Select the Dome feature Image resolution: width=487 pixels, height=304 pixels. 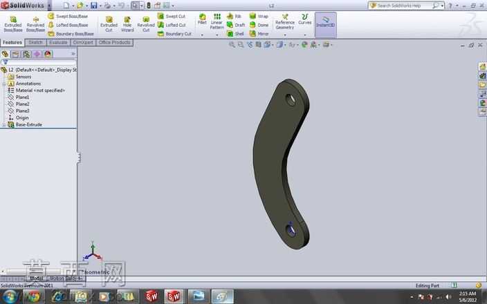[259, 25]
